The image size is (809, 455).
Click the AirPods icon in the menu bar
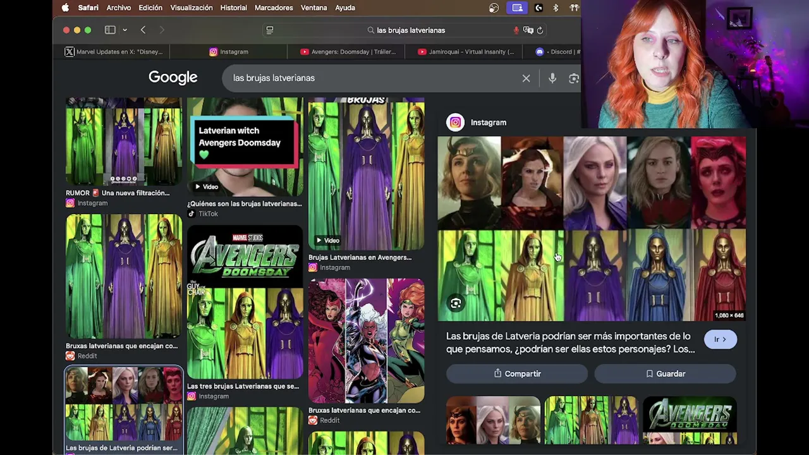coord(574,8)
